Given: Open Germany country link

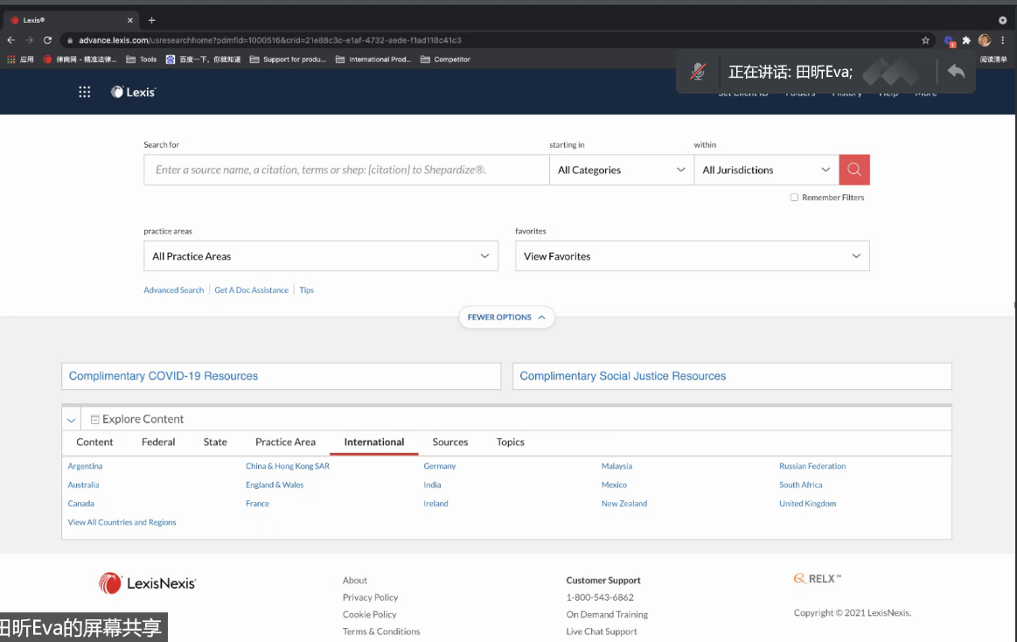Looking at the screenshot, I should 440,466.
